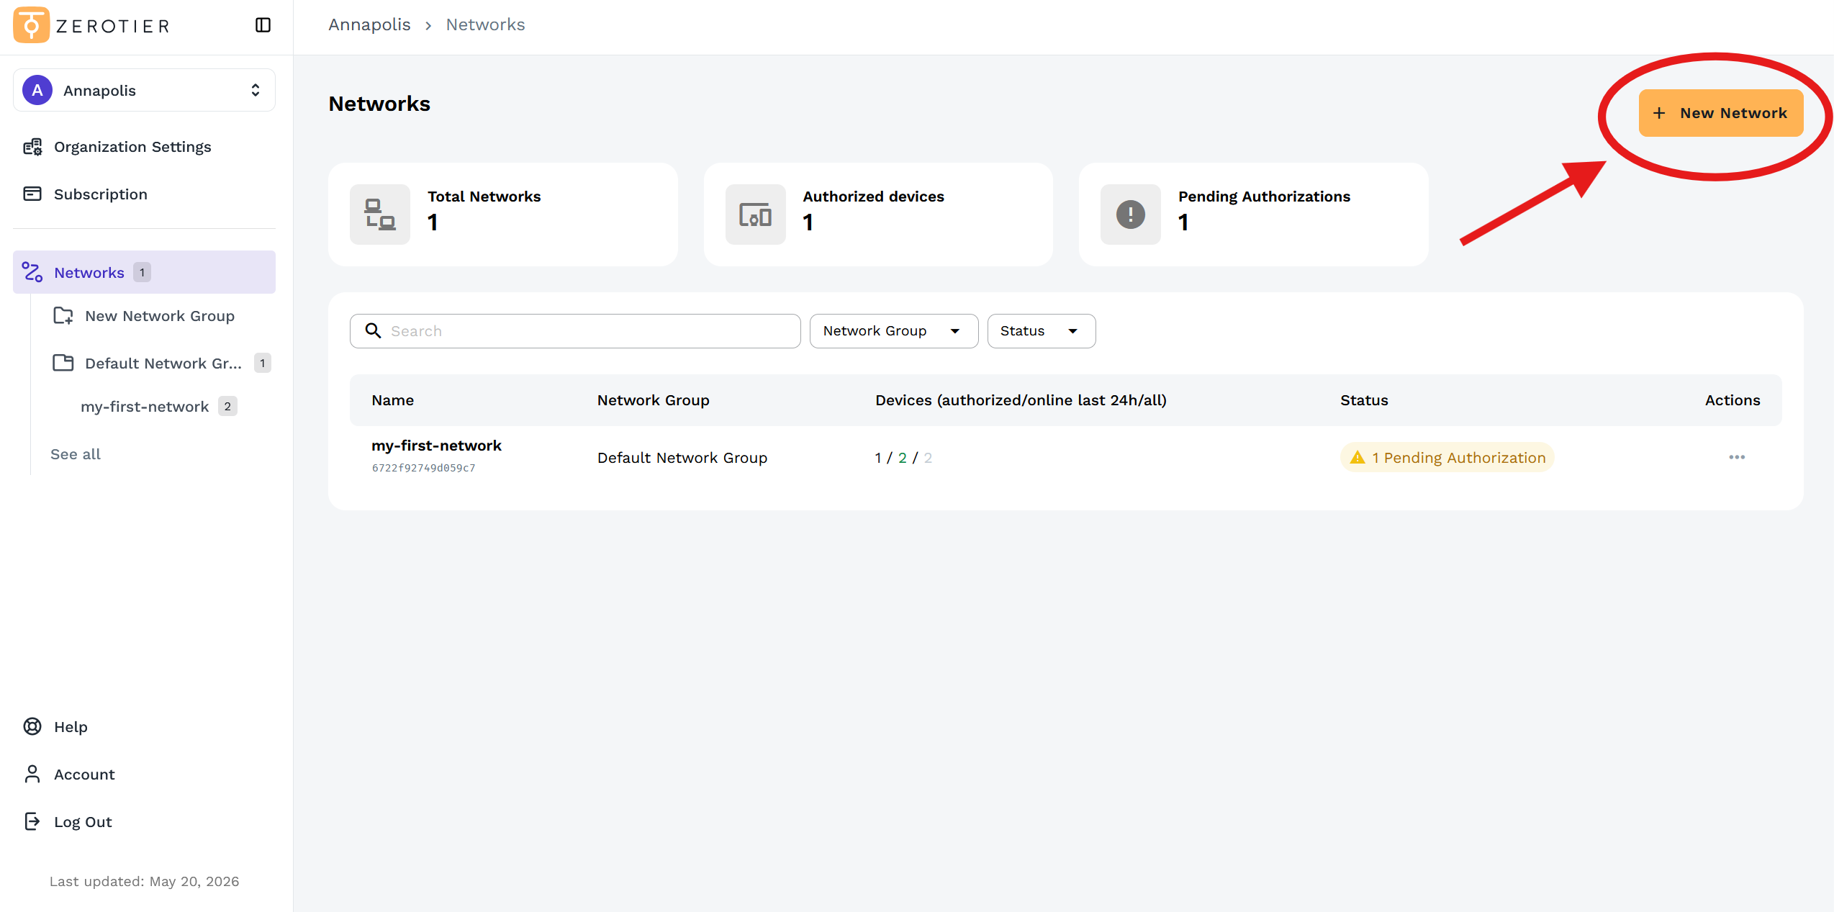Click the Networks route icon
Image resolution: width=1834 pixels, height=912 pixels.
[x=32, y=272]
